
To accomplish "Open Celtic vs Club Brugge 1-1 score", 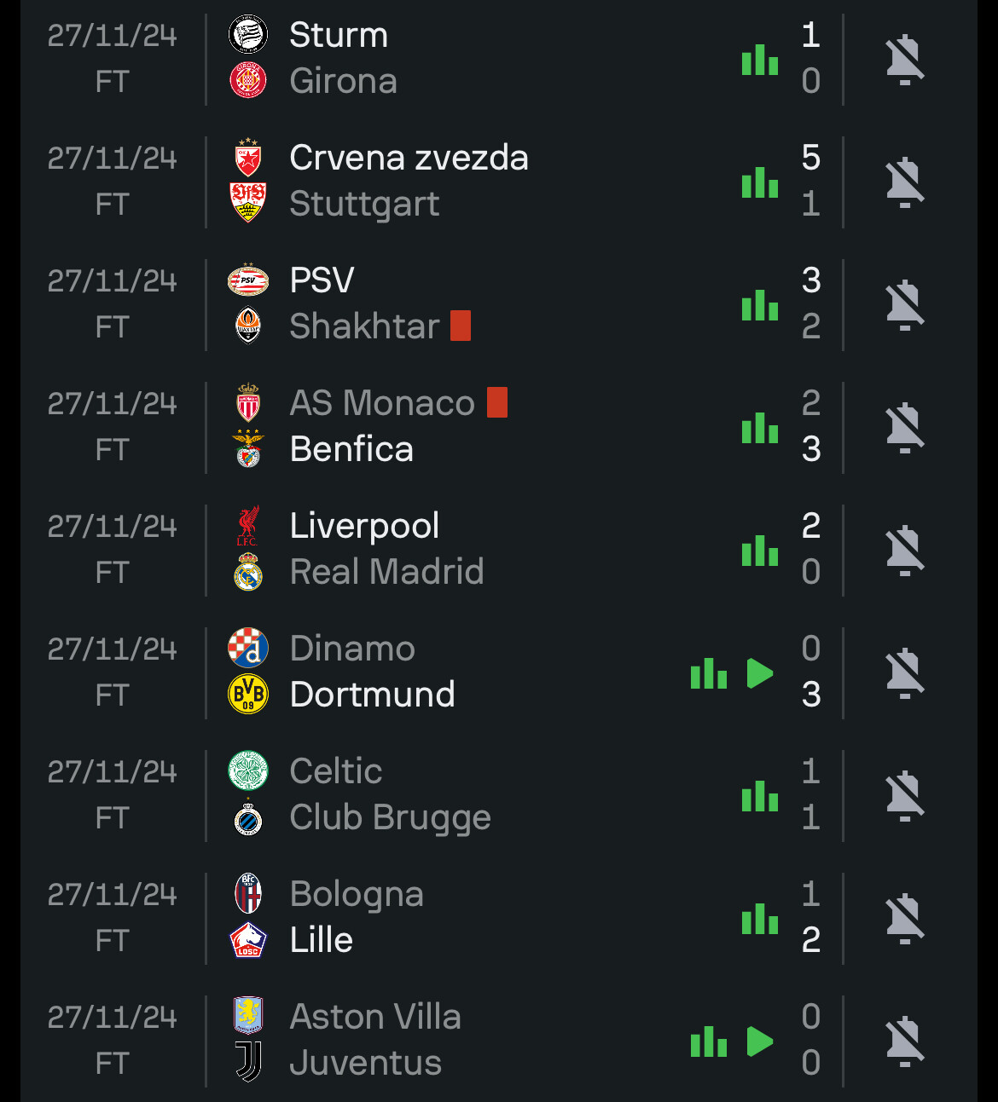I will [x=810, y=795].
